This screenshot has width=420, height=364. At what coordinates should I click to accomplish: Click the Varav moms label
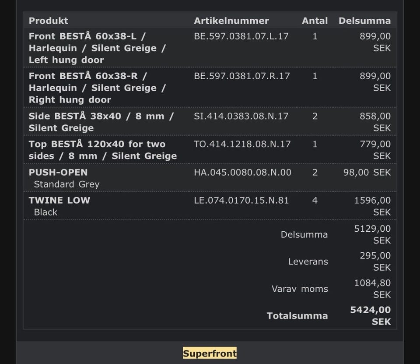pos(300,289)
